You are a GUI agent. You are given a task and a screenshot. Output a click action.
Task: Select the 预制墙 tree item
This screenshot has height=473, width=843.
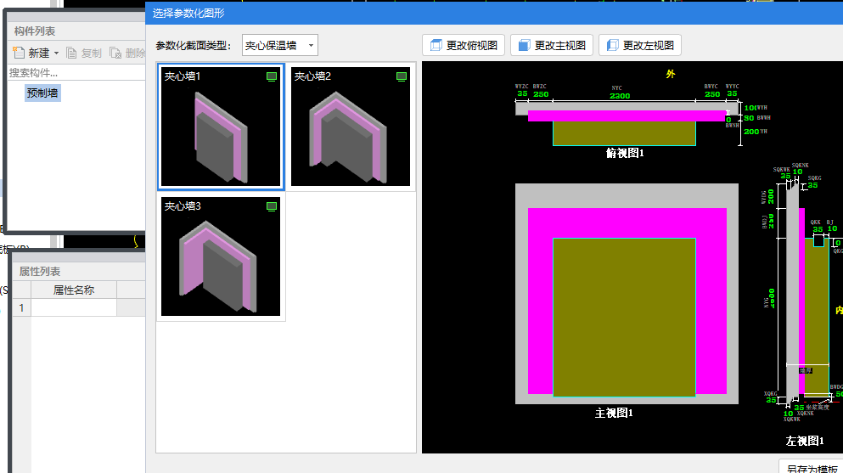(42, 93)
